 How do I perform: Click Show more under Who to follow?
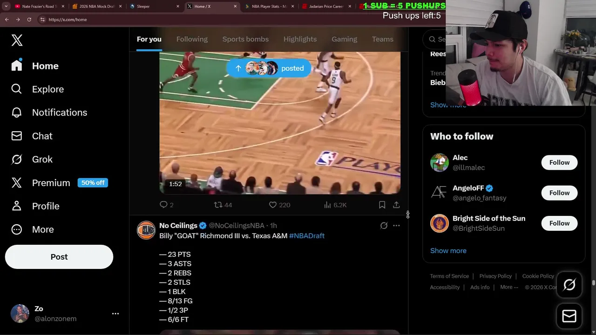tap(448, 251)
